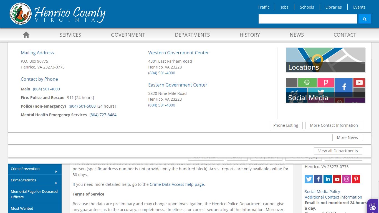Open the Social Media thumbnail
Image resolution: width=379 pixels, height=213 pixels.
325,90
